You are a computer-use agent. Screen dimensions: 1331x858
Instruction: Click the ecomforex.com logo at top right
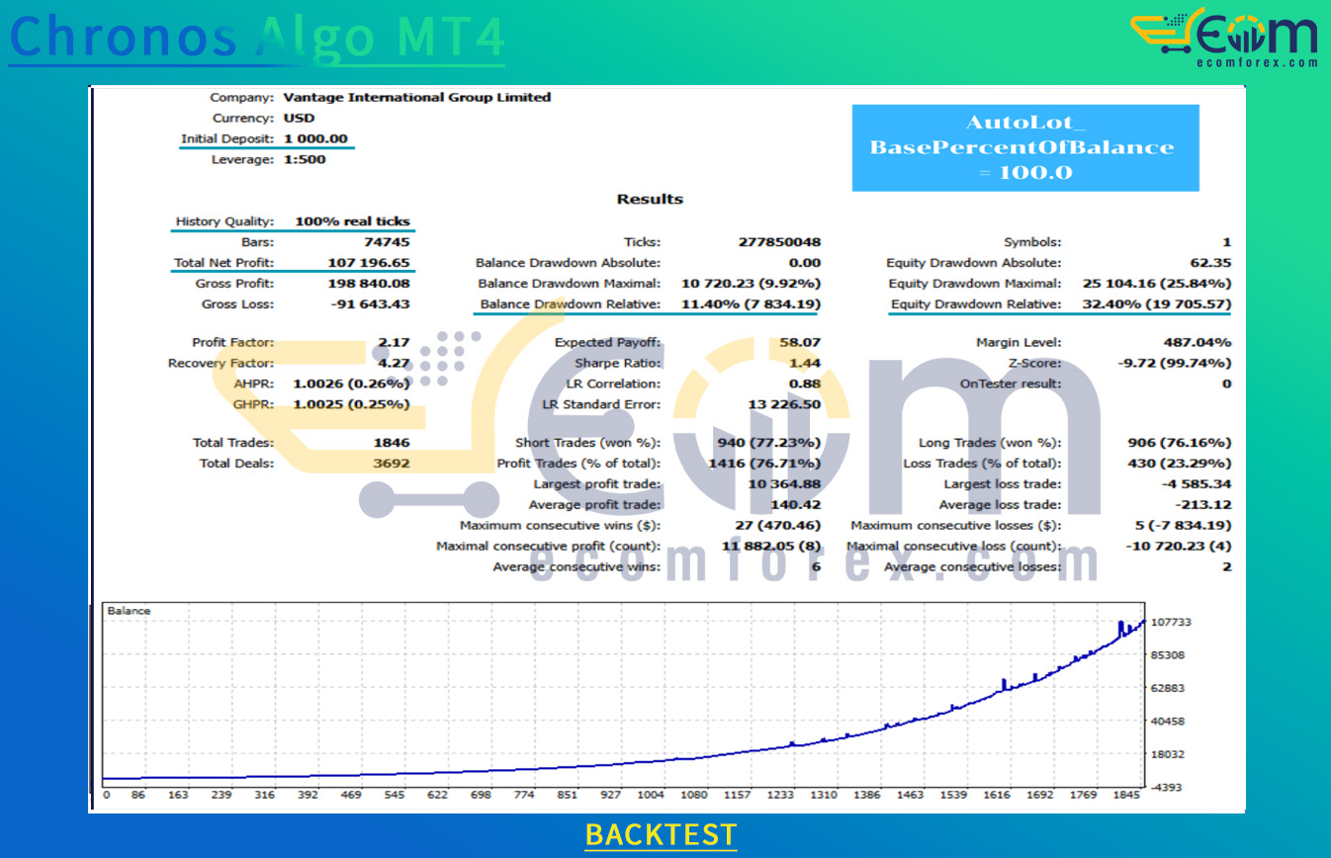point(1225,39)
